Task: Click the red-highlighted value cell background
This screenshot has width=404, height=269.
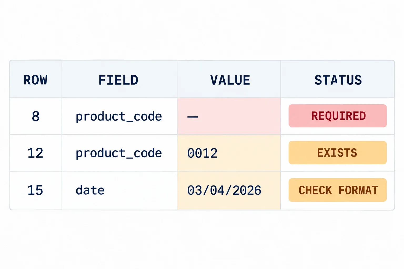Action: coord(229,116)
